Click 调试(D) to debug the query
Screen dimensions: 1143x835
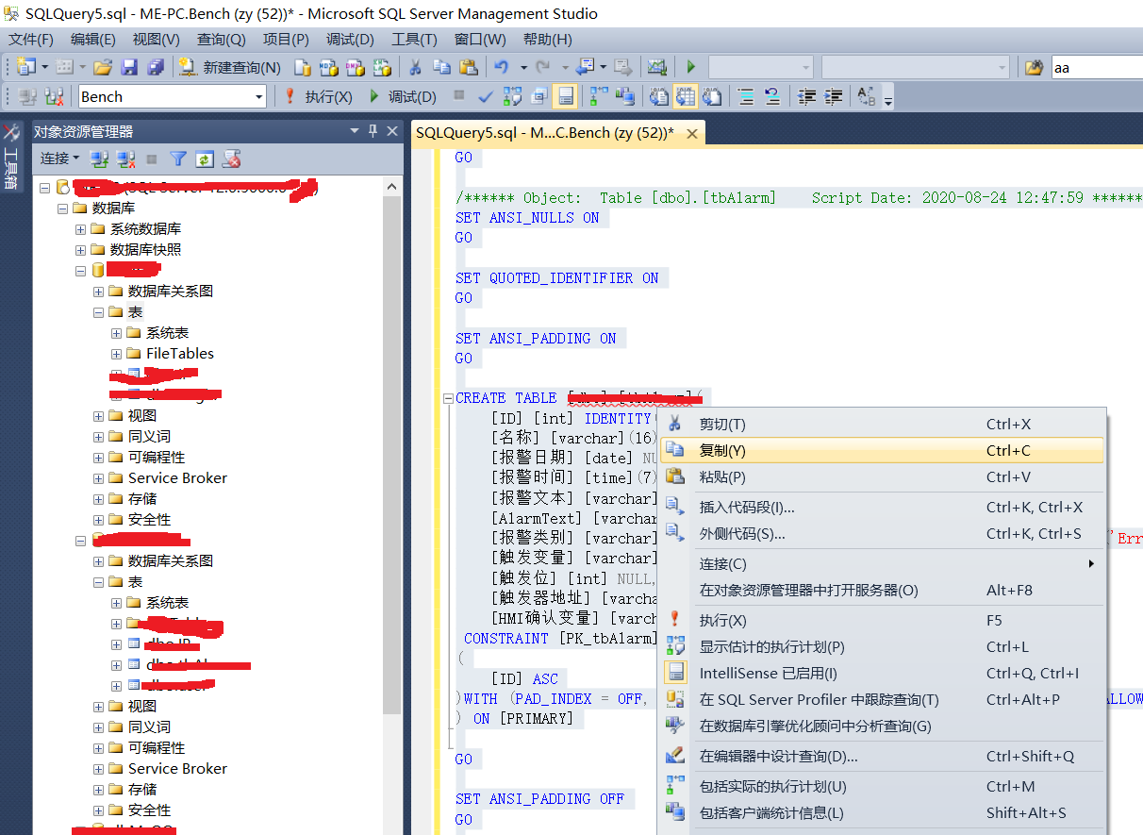click(403, 96)
